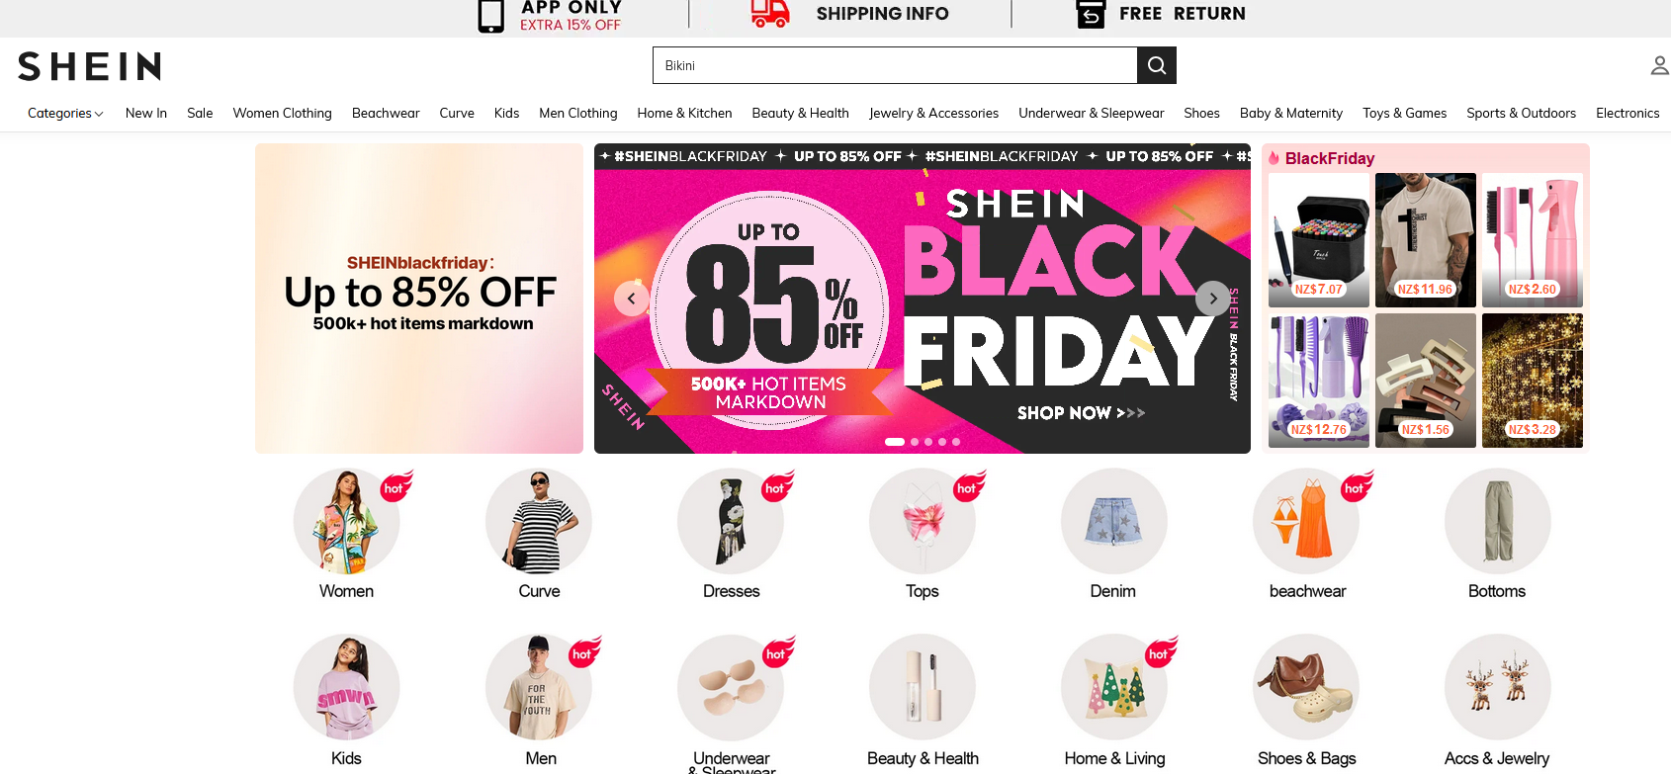This screenshot has width=1671, height=774.
Task: Click the shipping truck icon
Action: coord(770,13)
